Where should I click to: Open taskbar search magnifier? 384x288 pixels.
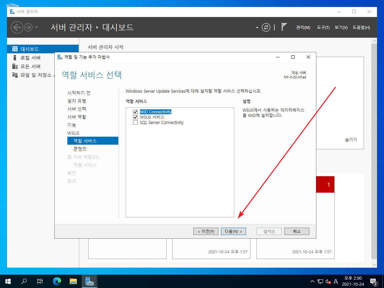[24, 281]
